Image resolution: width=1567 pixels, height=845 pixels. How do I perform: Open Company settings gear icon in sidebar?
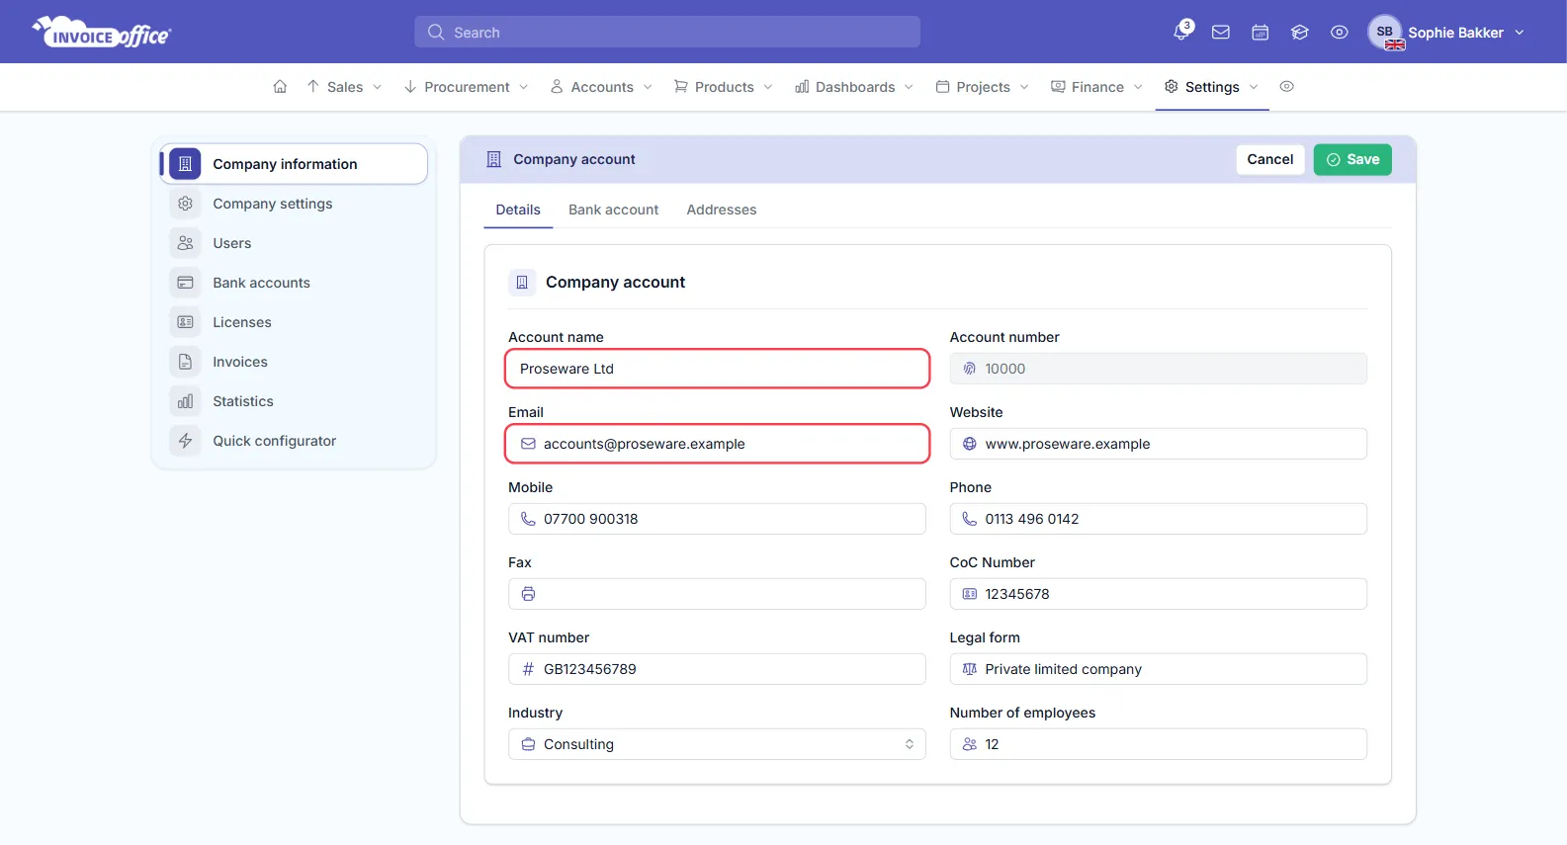pos(185,204)
